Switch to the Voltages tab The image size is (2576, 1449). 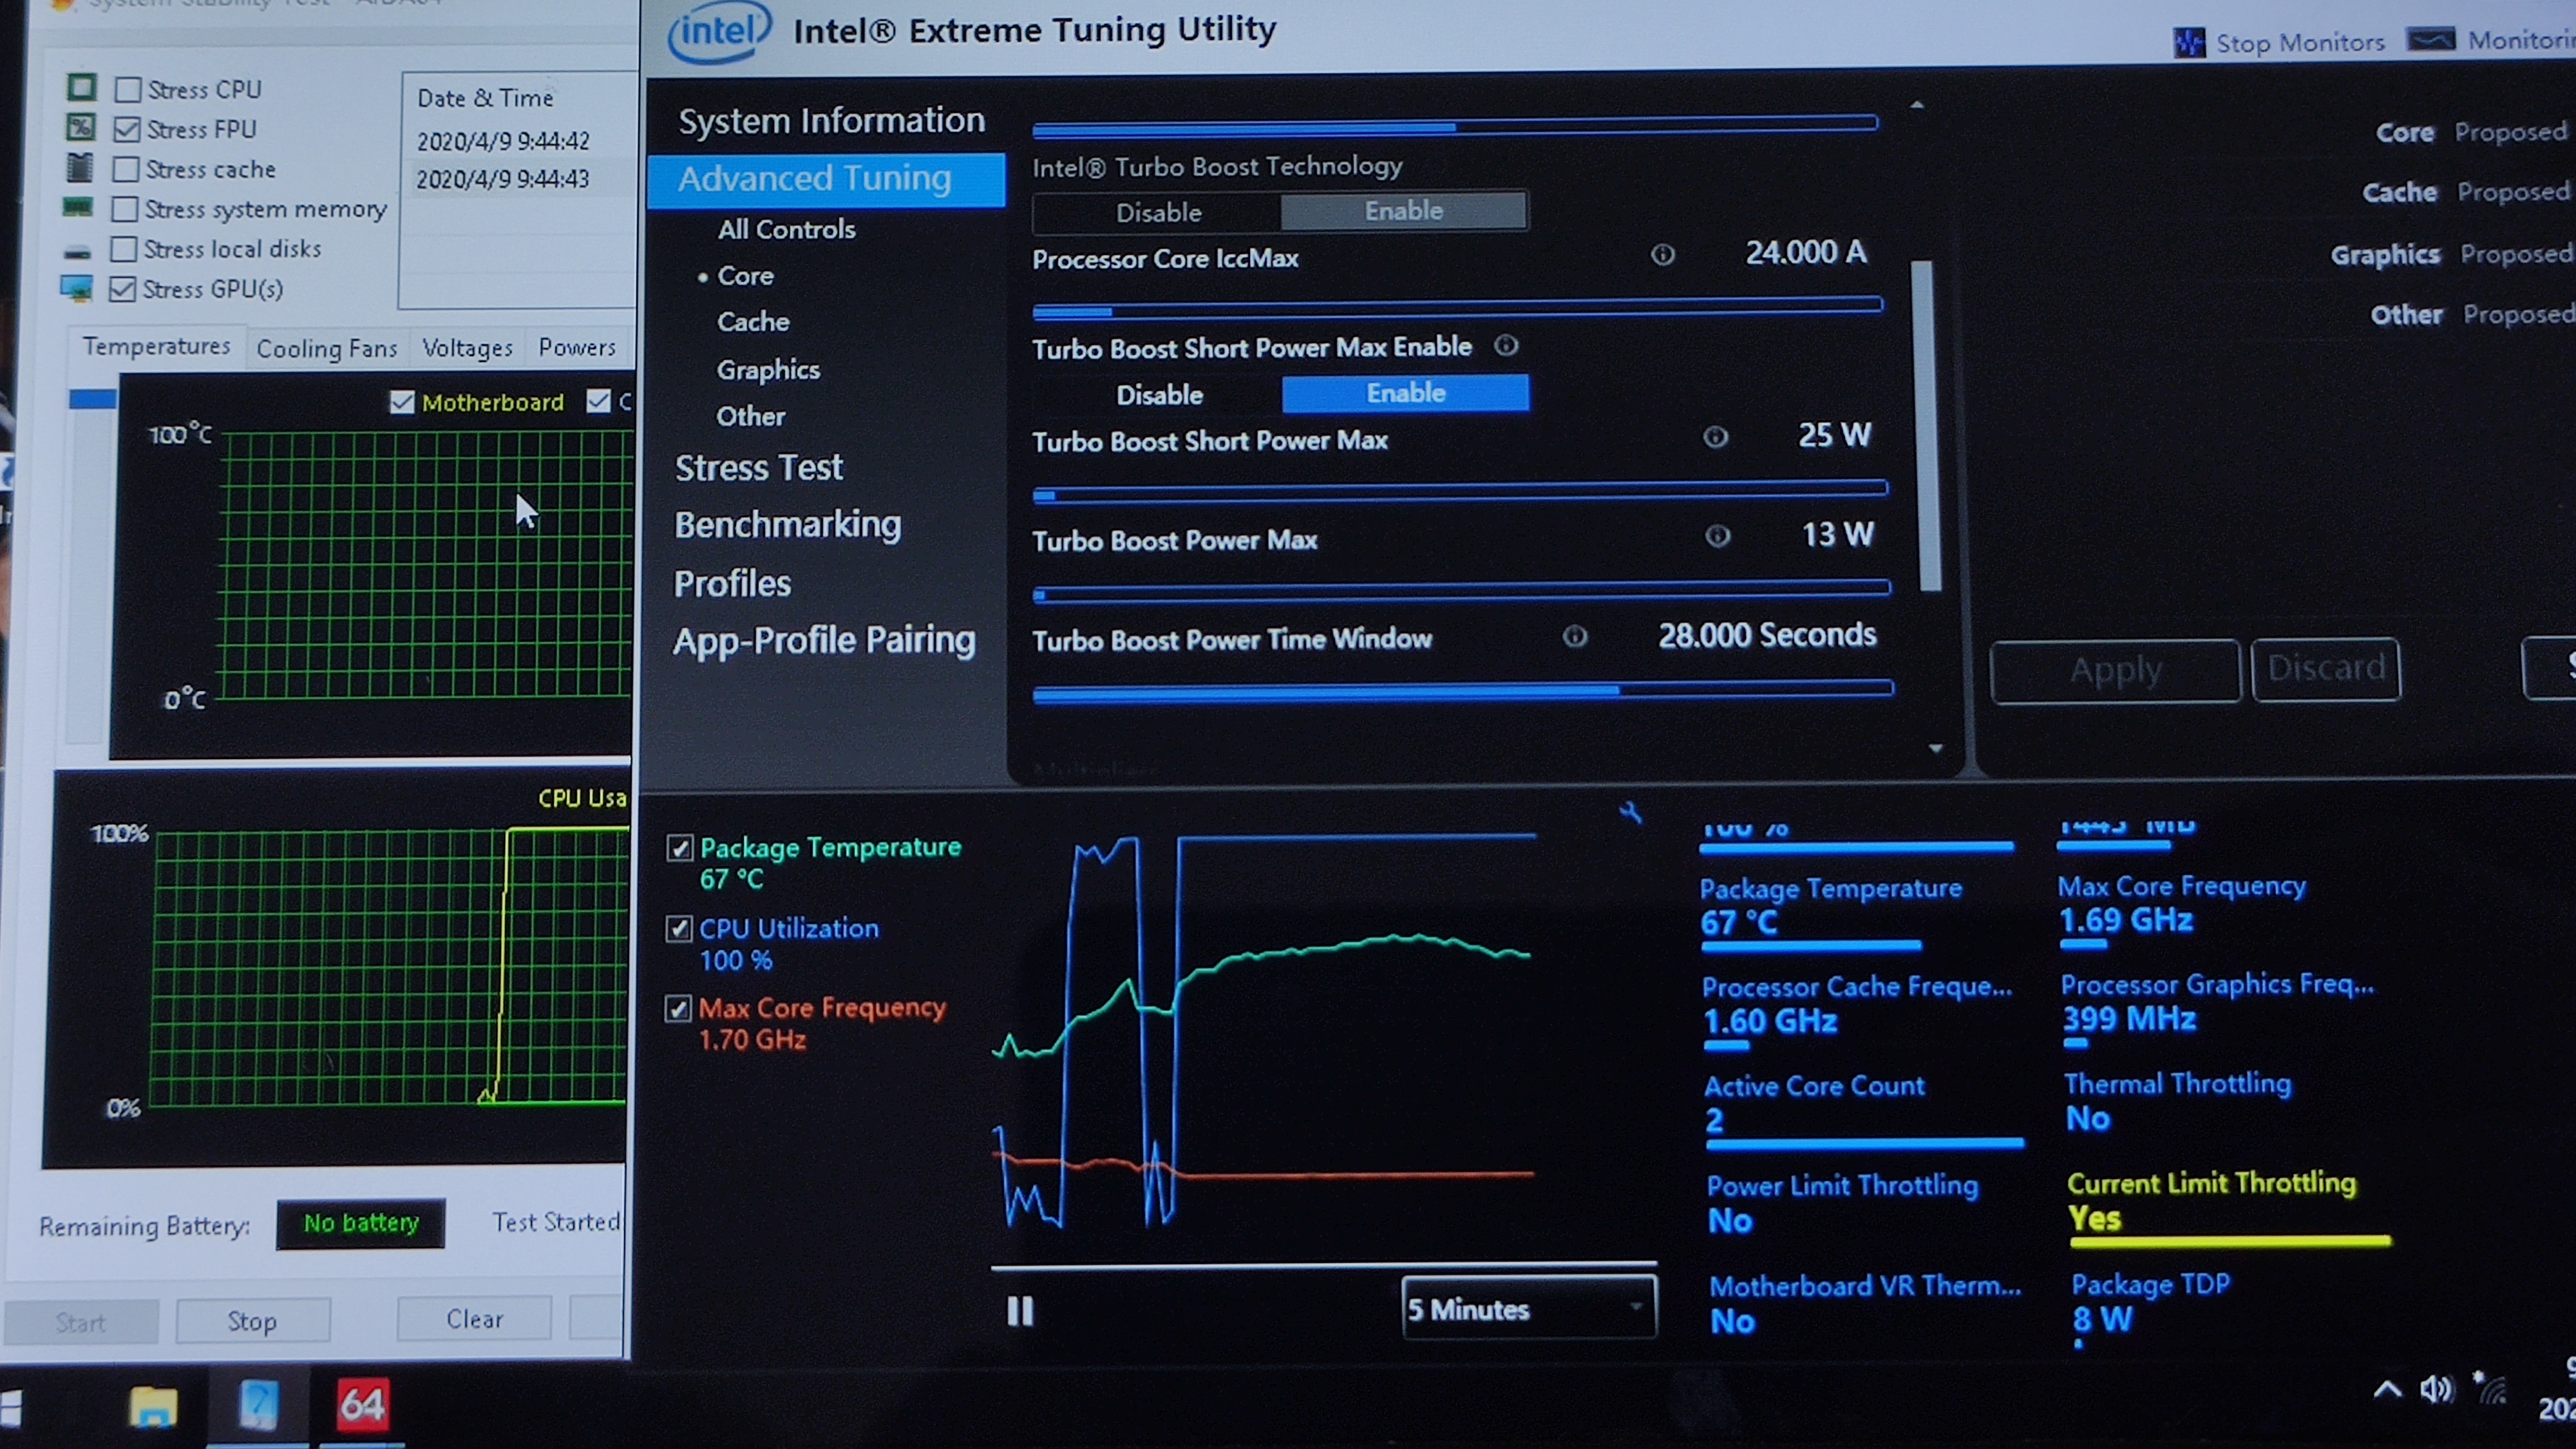coord(467,348)
